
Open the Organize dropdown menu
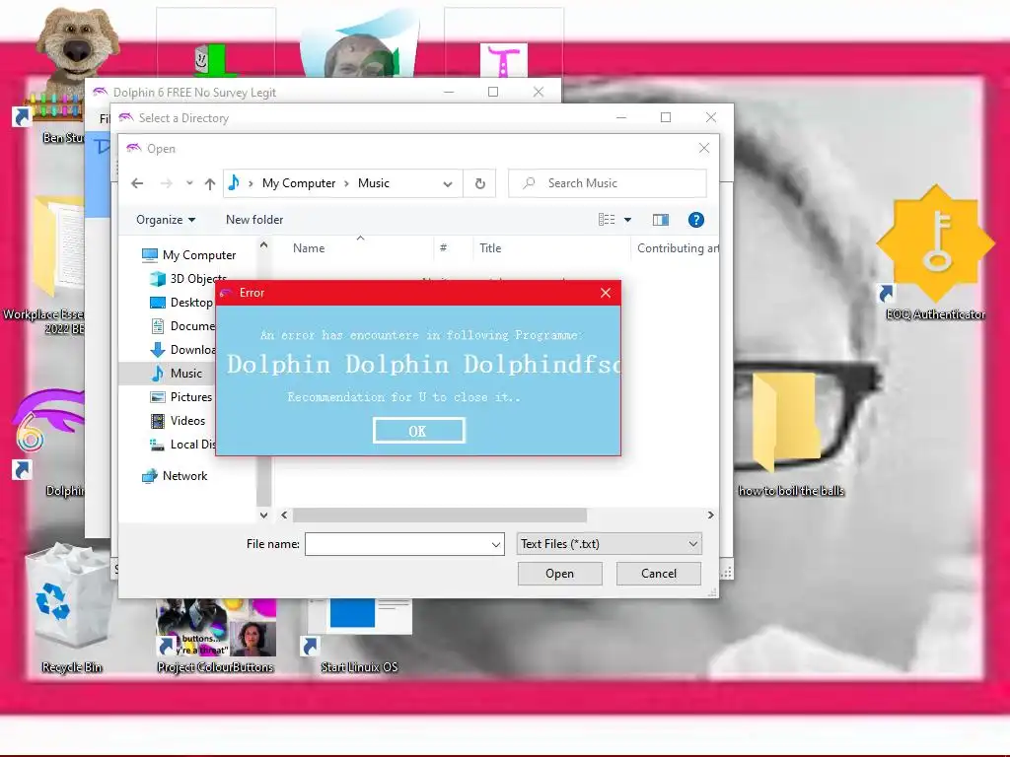tap(166, 220)
